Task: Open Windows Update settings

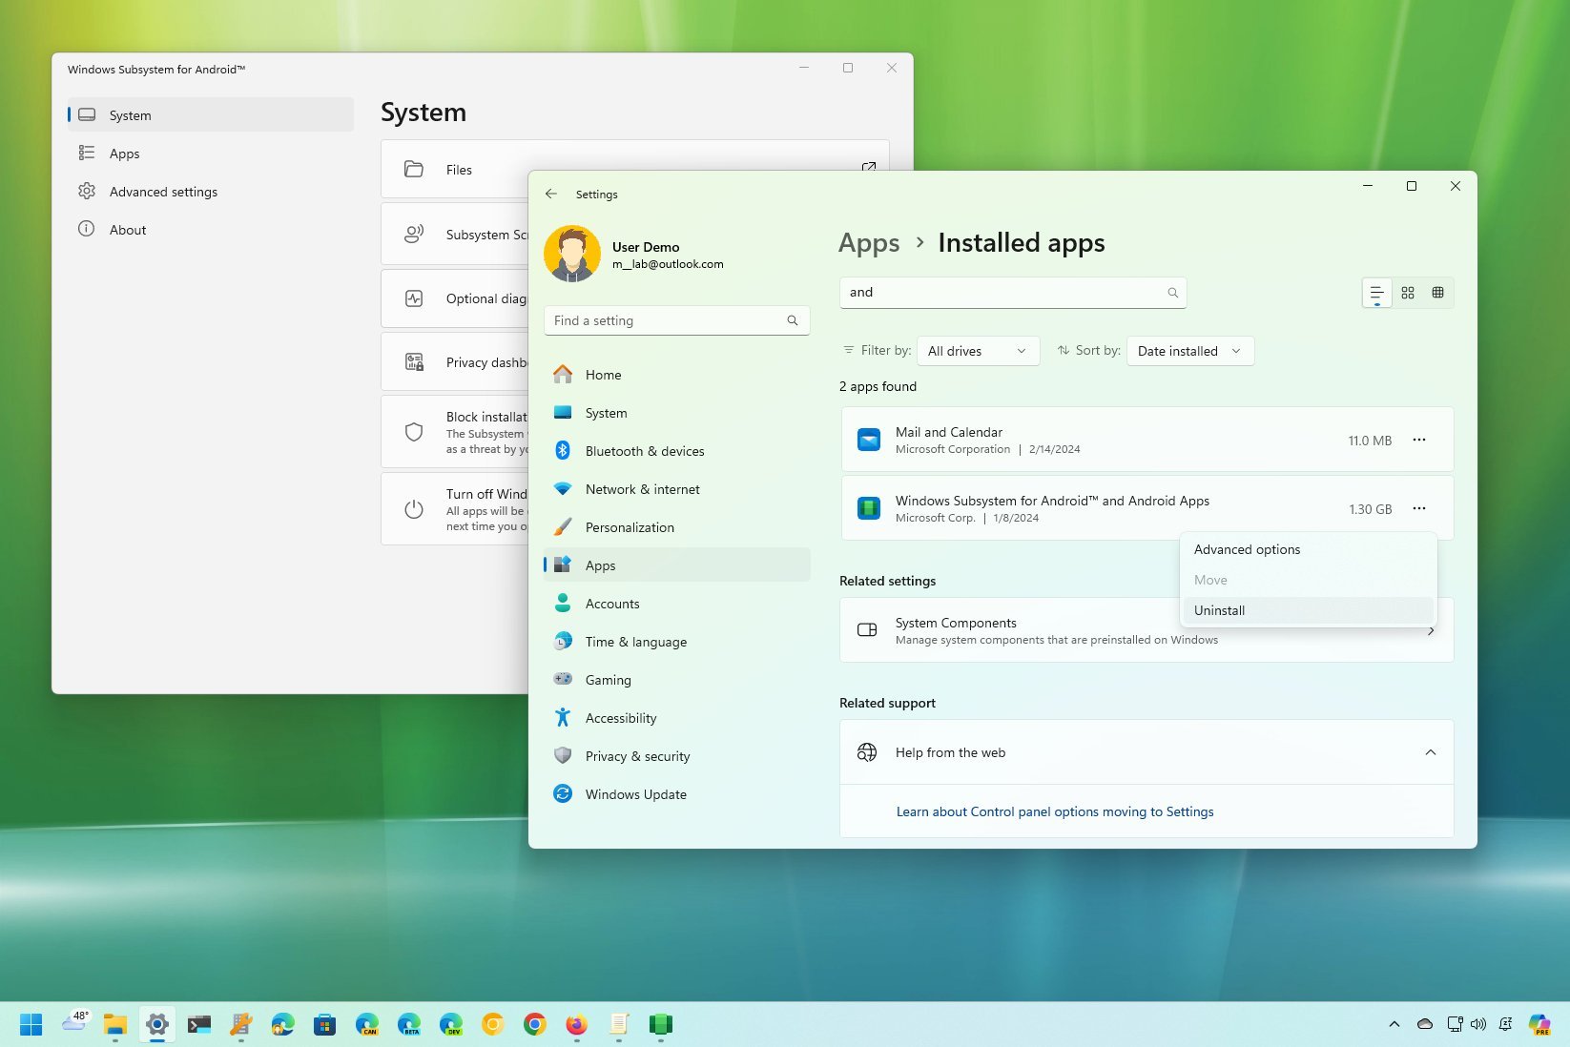Action: pyautogui.click(x=635, y=793)
